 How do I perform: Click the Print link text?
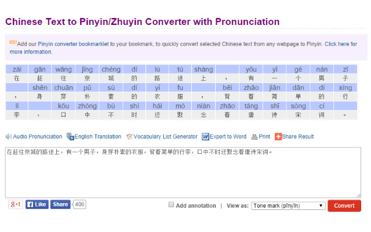(264, 137)
